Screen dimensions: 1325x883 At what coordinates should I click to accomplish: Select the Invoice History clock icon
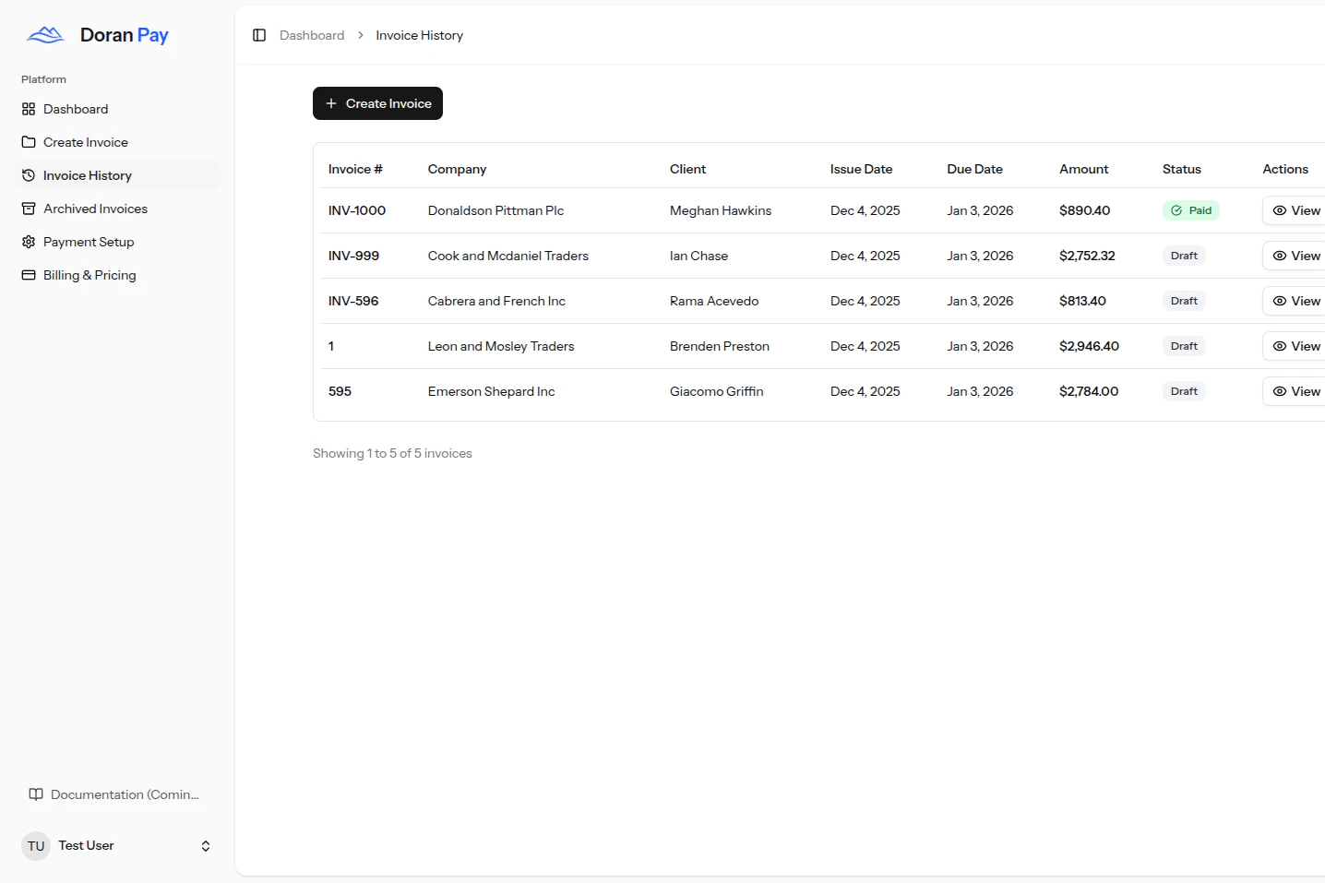(29, 175)
